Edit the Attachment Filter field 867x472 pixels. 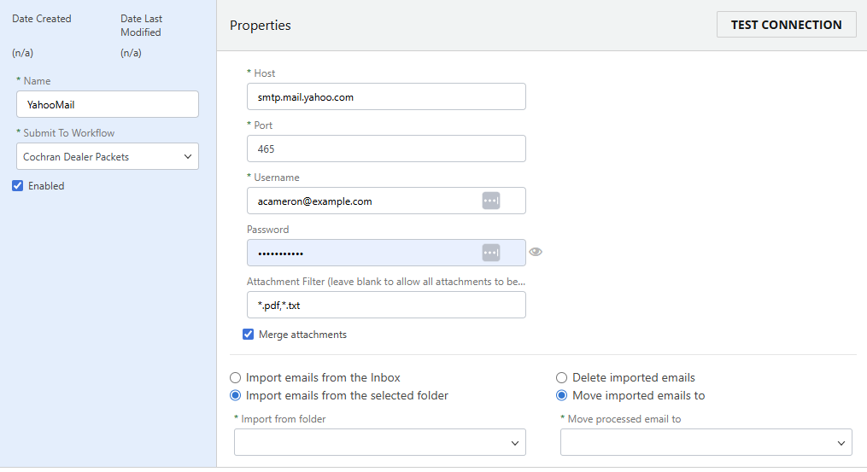click(385, 305)
